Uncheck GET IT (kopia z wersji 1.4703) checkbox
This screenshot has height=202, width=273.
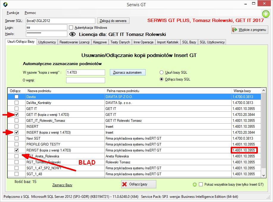[x=16, y=115]
